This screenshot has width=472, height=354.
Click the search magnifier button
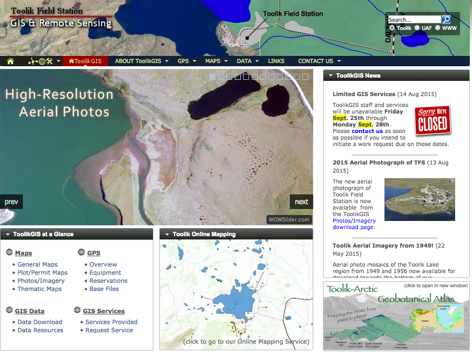tap(446, 20)
